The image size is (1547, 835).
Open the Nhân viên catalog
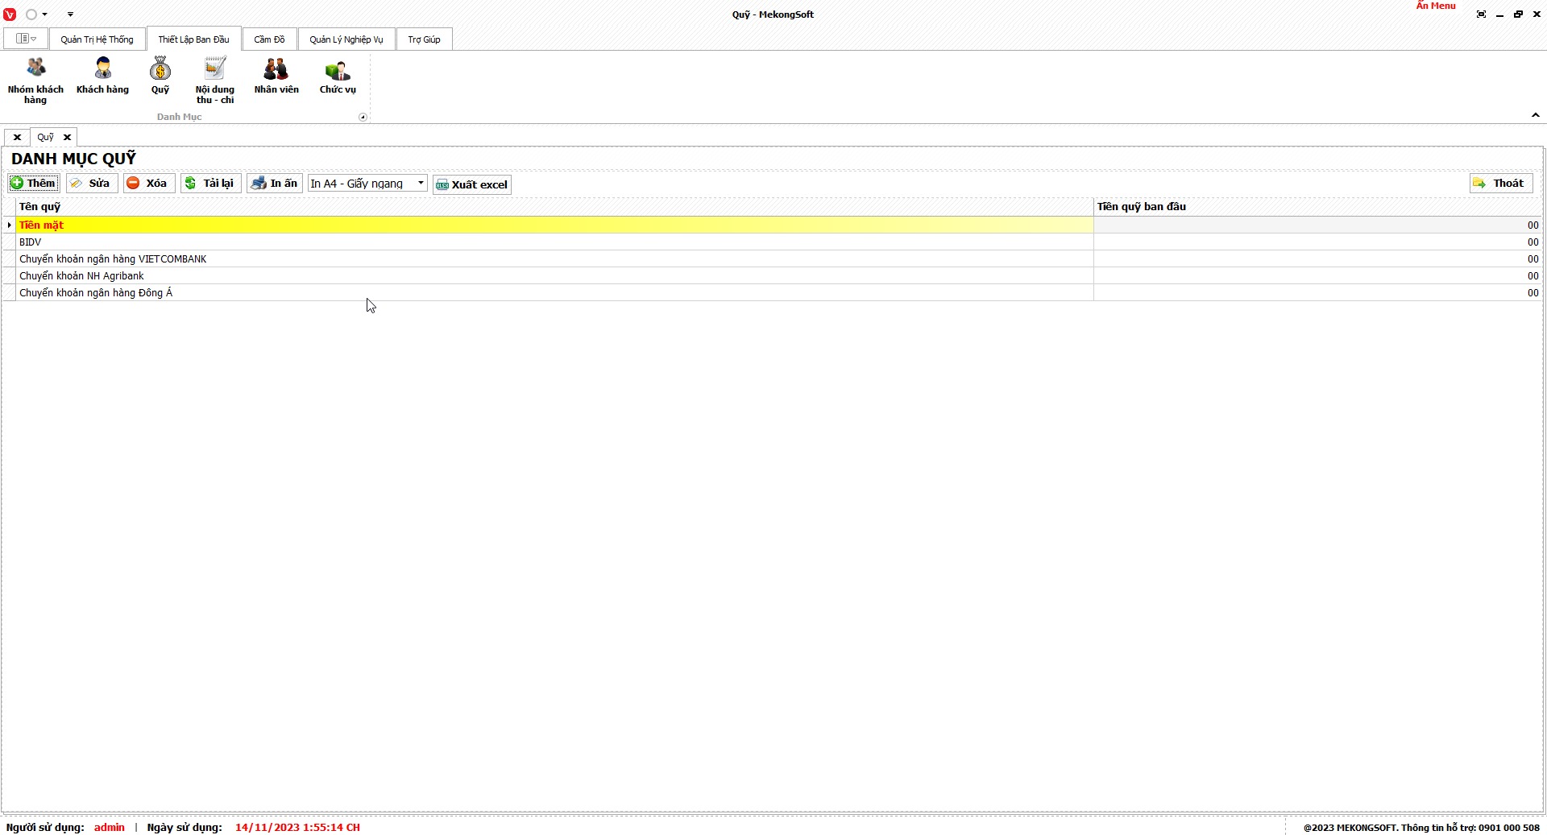click(x=276, y=76)
